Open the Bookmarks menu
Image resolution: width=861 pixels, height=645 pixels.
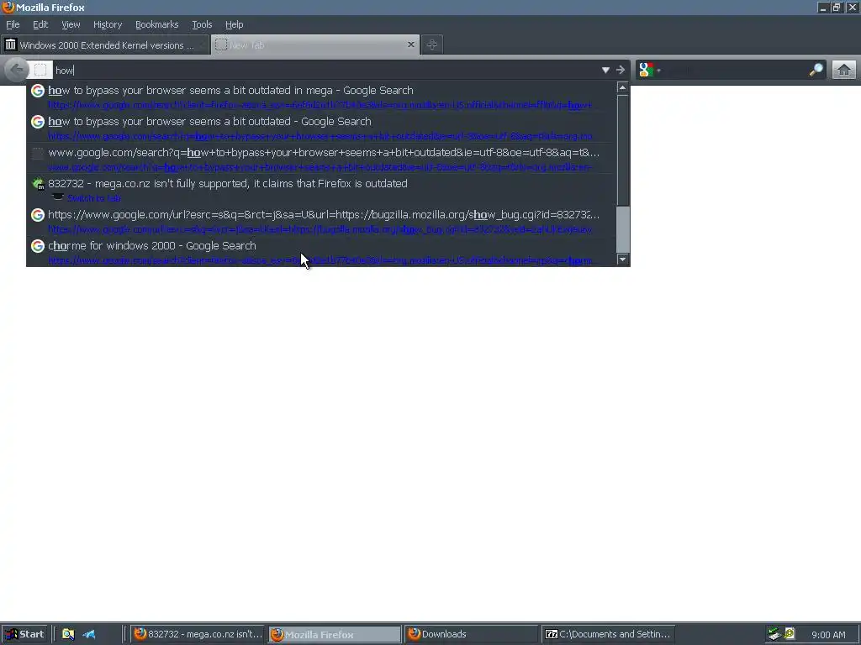point(157,24)
